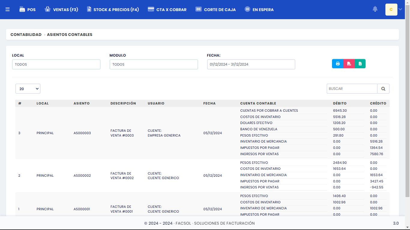
Task: Click the yellow user avatar
Action: pos(391,10)
